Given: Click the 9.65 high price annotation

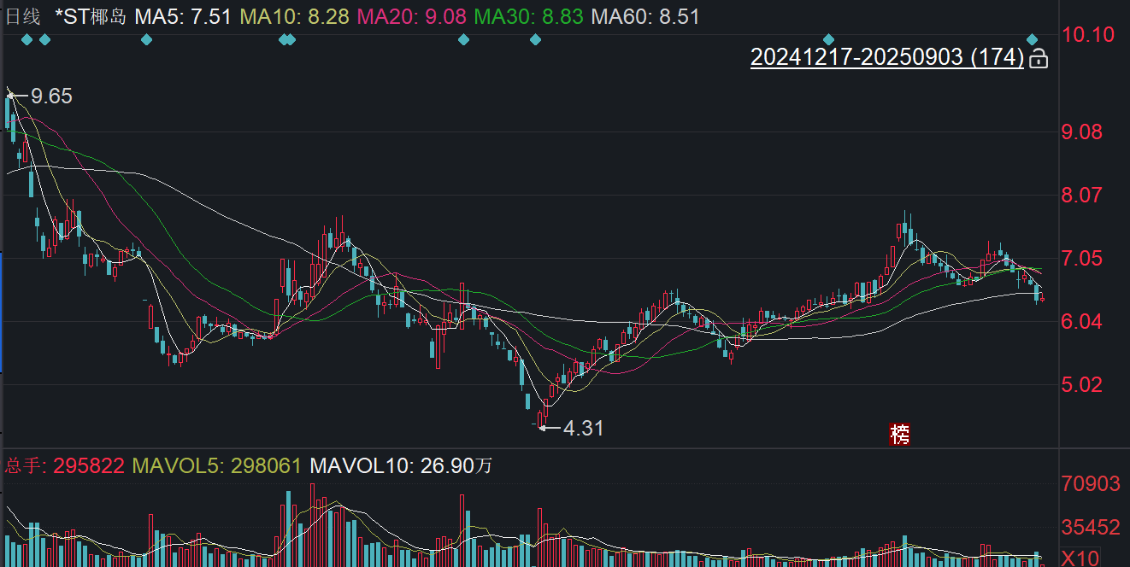Looking at the screenshot, I should point(51,96).
